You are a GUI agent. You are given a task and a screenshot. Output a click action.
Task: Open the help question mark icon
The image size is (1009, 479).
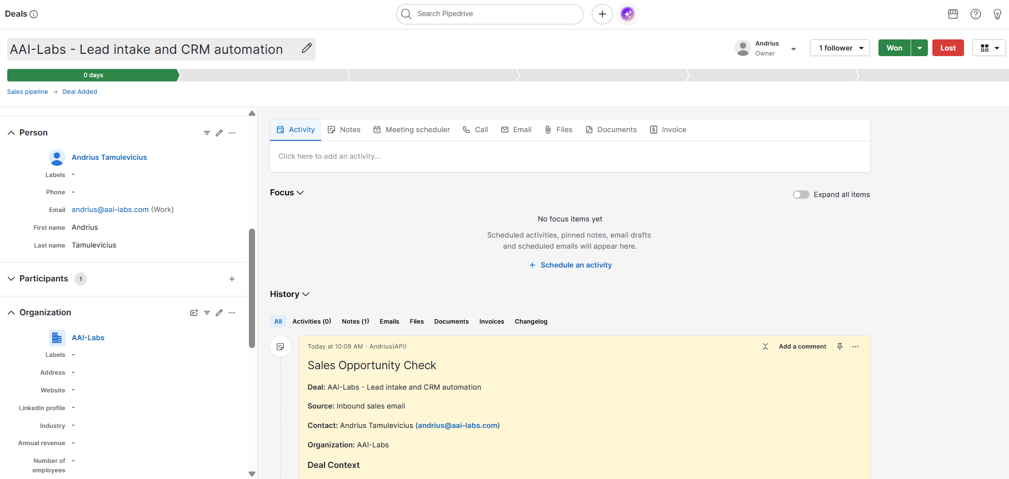tap(976, 14)
